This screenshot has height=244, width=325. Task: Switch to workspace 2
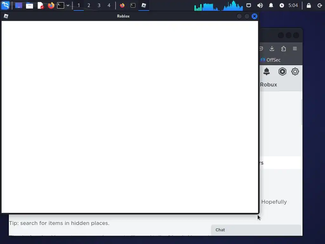tap(89, 5)
